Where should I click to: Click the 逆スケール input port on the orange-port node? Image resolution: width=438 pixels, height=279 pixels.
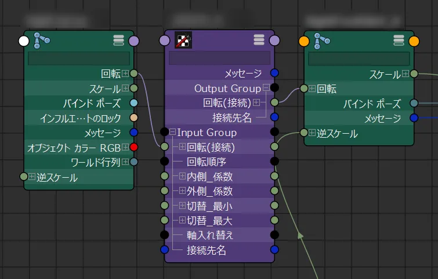click(x=304, y=133)
